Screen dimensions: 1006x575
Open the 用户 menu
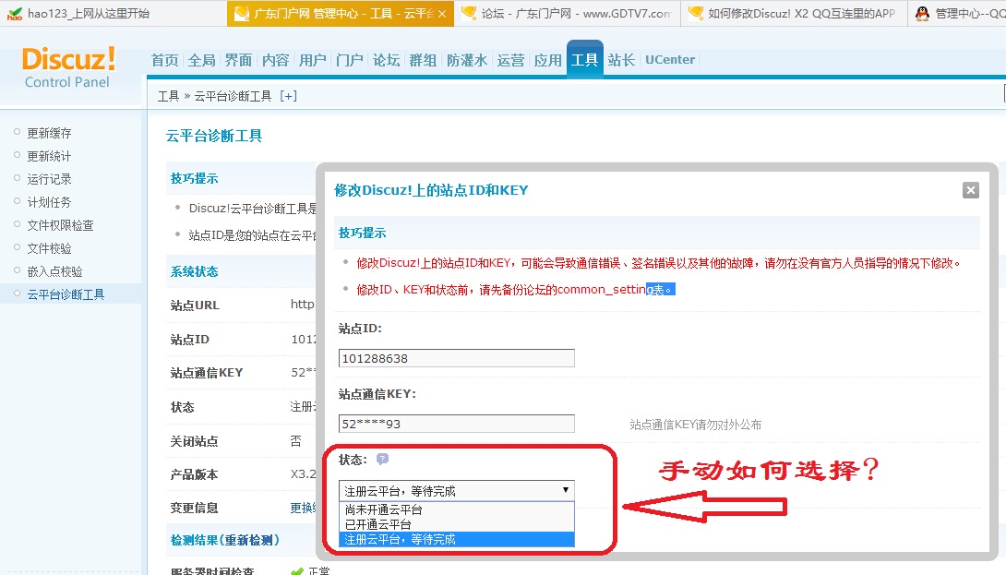tap(313, 60)
